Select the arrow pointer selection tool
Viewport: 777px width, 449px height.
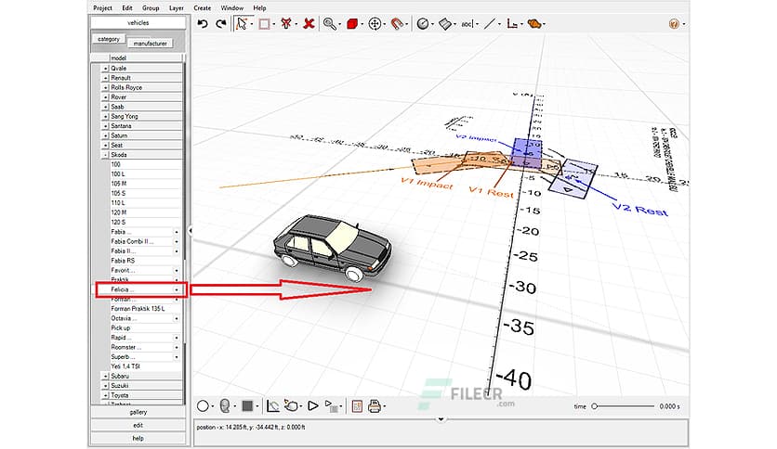244,23
